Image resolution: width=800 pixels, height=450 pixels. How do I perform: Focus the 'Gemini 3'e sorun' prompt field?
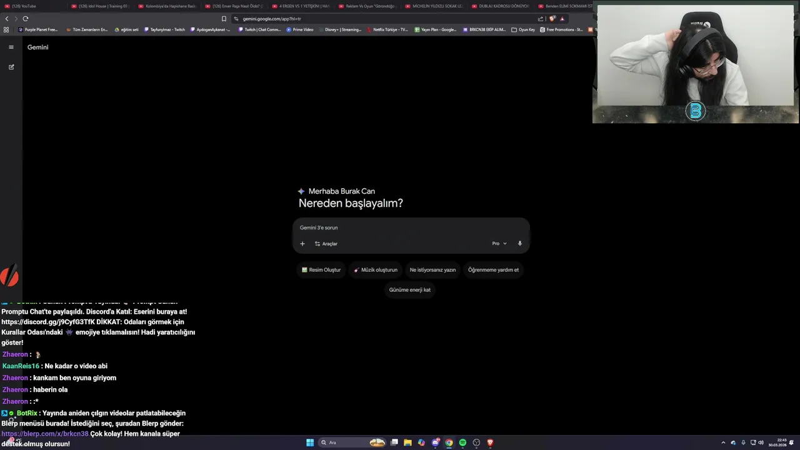coord(411,227)
